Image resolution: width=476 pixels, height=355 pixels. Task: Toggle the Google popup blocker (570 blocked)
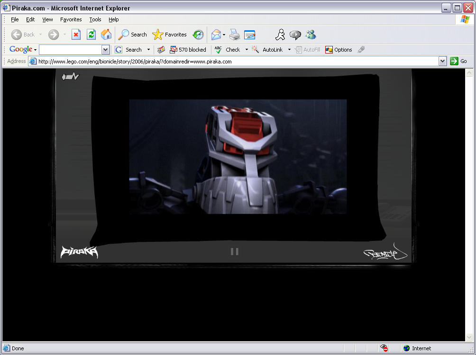click(x=188, y=50)
